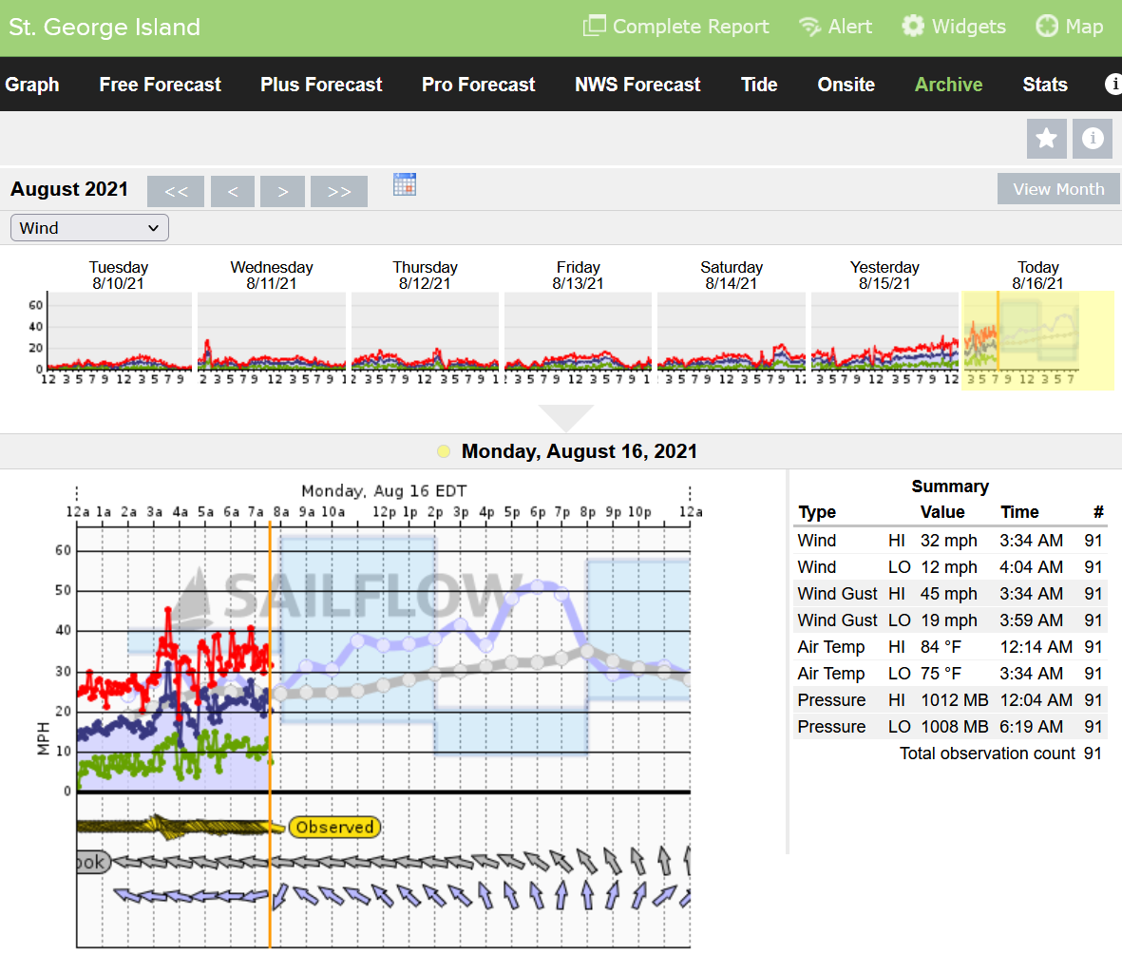The image size is (1122, 973).
Task: Click the Wind HI 32 mph summary row
Action: [949, 541]
